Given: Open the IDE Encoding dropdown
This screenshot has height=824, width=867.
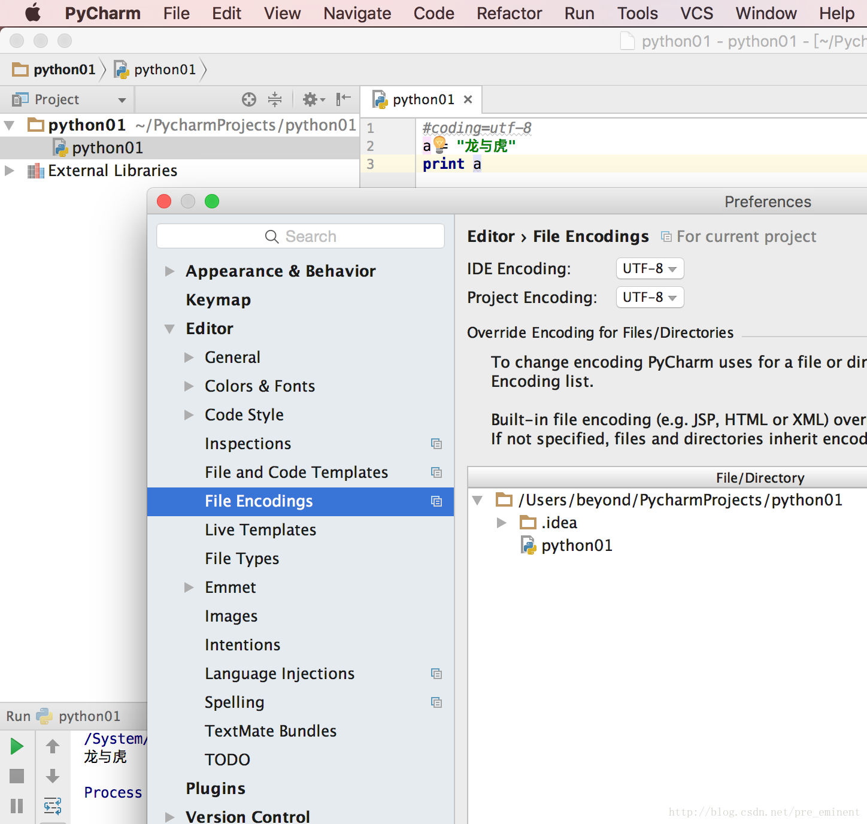Looking at the screenshot, I should (x=650, y=268).
